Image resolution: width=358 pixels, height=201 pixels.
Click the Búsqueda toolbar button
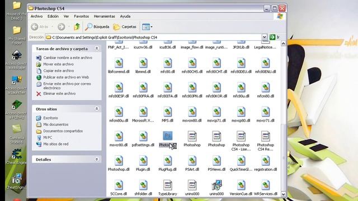tap(97, 27)
